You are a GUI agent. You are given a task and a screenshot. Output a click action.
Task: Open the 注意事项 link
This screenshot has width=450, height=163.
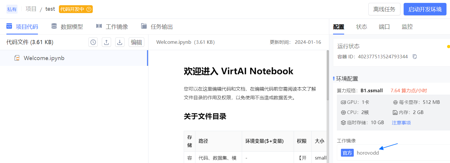coord(401,123)
